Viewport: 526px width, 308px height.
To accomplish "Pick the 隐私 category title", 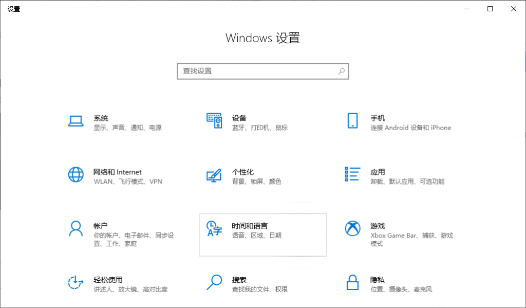I will click(x=378, y=280).
